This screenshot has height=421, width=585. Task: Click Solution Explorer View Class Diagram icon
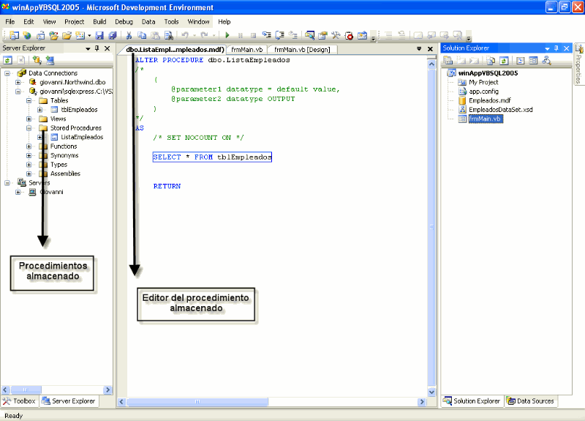pos(546,61)
